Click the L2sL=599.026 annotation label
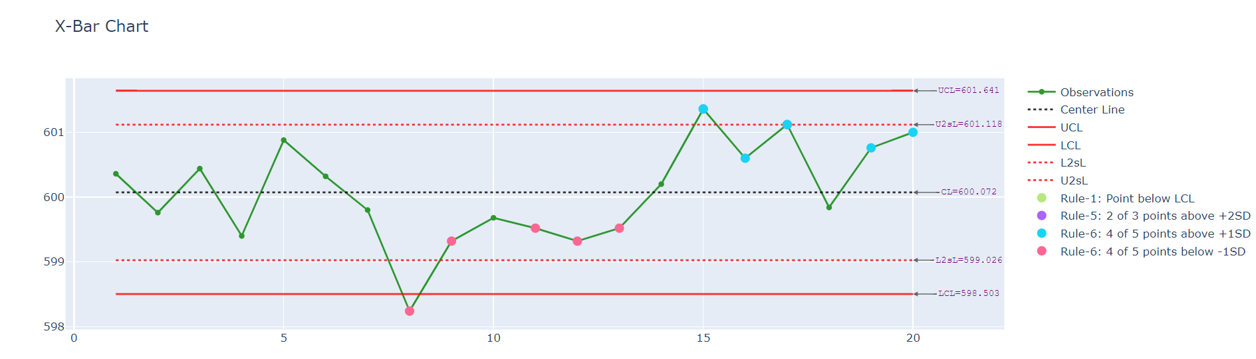The height and width of the screenshot is (359, 1256). tap(968, 260)
